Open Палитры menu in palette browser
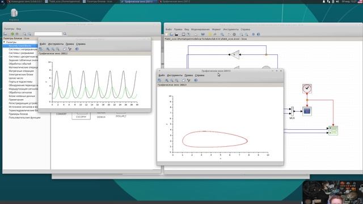The height and width of the screenshot is (204, 363). (x=9, y=29)
